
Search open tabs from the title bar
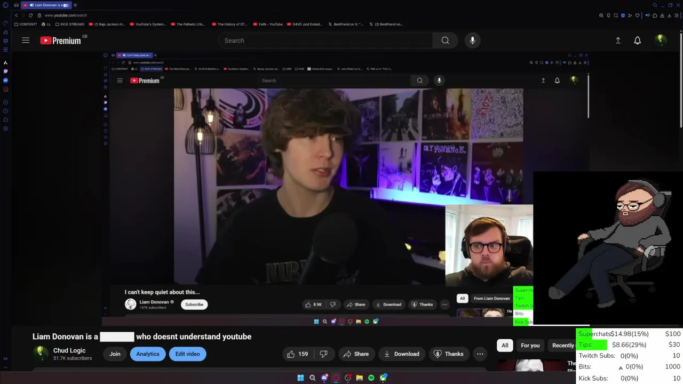(x=655, y=5)
